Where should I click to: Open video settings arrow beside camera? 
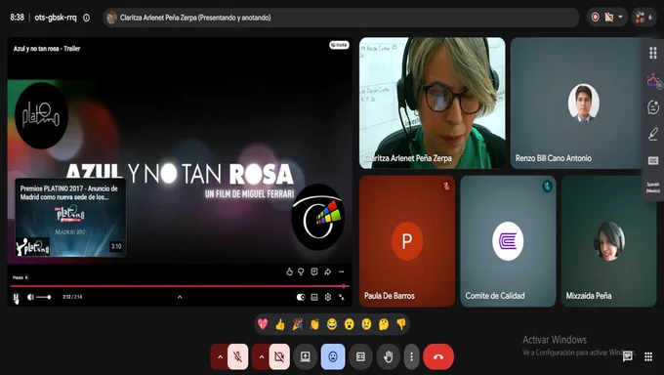point(261,356)
